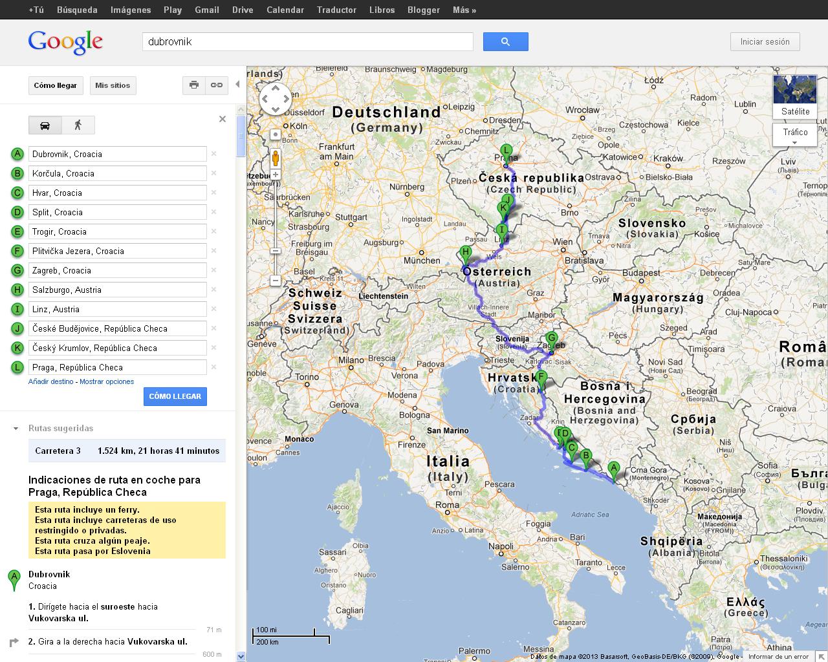
Task: Select the Carretera 3 suggested route
Action: click(x=127, y=451)
